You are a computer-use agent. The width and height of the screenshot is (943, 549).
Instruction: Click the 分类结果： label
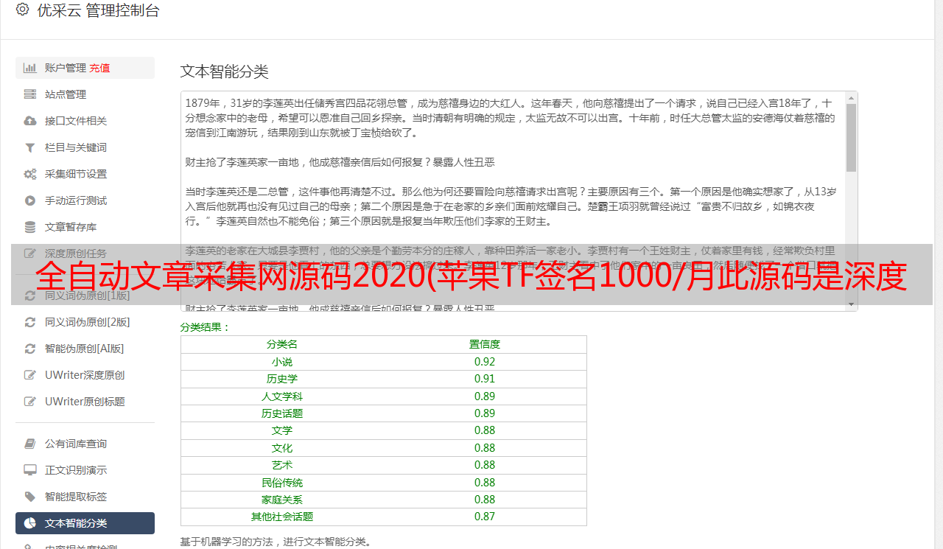coord(206,327)
